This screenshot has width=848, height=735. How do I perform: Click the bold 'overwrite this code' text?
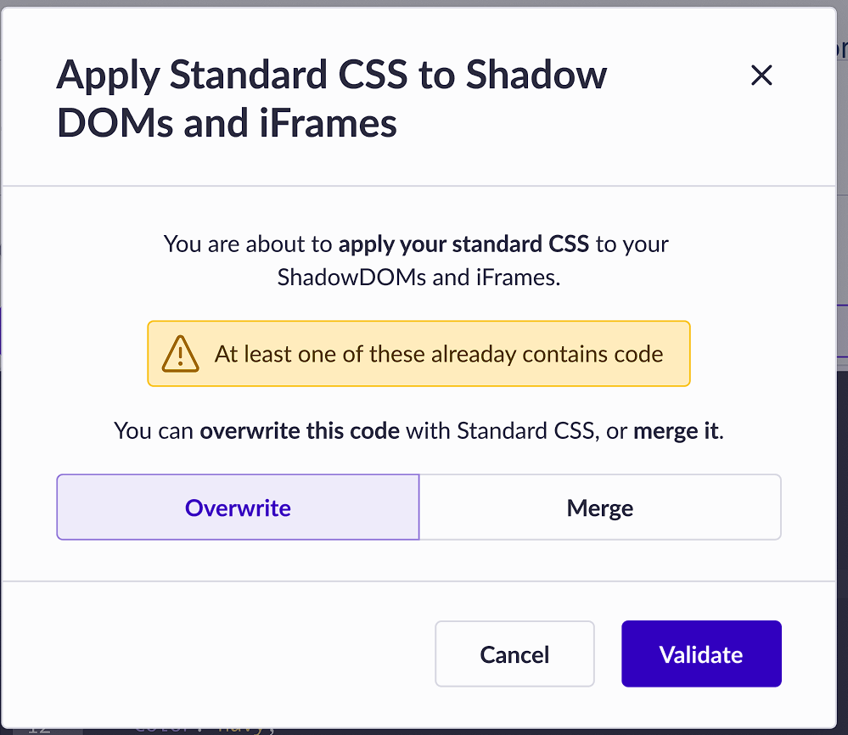pyautogui.click(x=300, y=431)
